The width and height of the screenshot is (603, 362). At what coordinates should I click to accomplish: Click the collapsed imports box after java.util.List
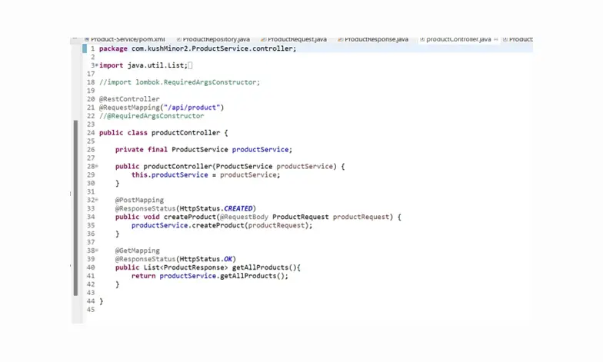[191, 66]
